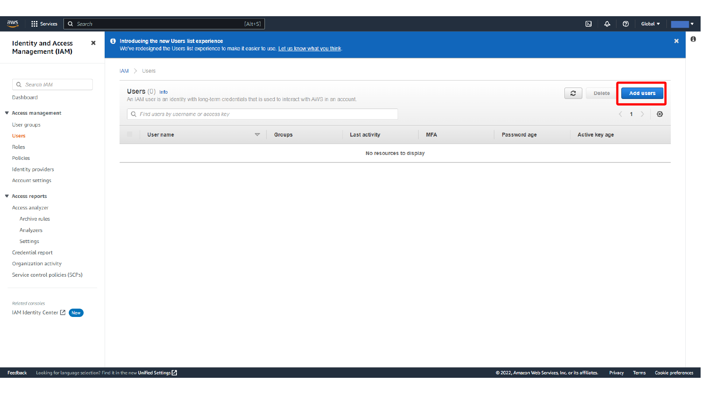
Task: Click the Groups column header
Action: (x=283, y=135)
